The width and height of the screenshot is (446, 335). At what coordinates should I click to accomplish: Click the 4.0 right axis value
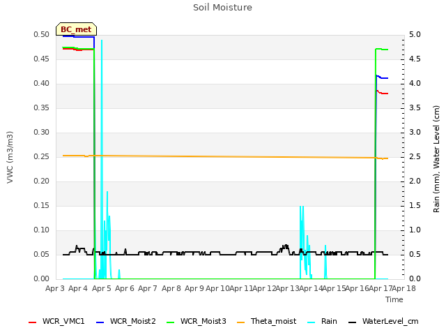(415, 84)
